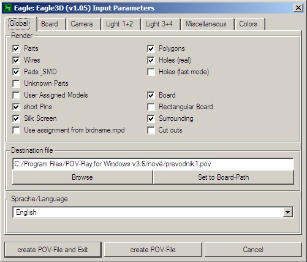This screenshot has height=262, width=307.
Task: Click create POV-File and Exit button
Action: 53,250
